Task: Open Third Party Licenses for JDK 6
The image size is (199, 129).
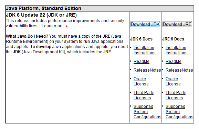Action: click(144, 95)
